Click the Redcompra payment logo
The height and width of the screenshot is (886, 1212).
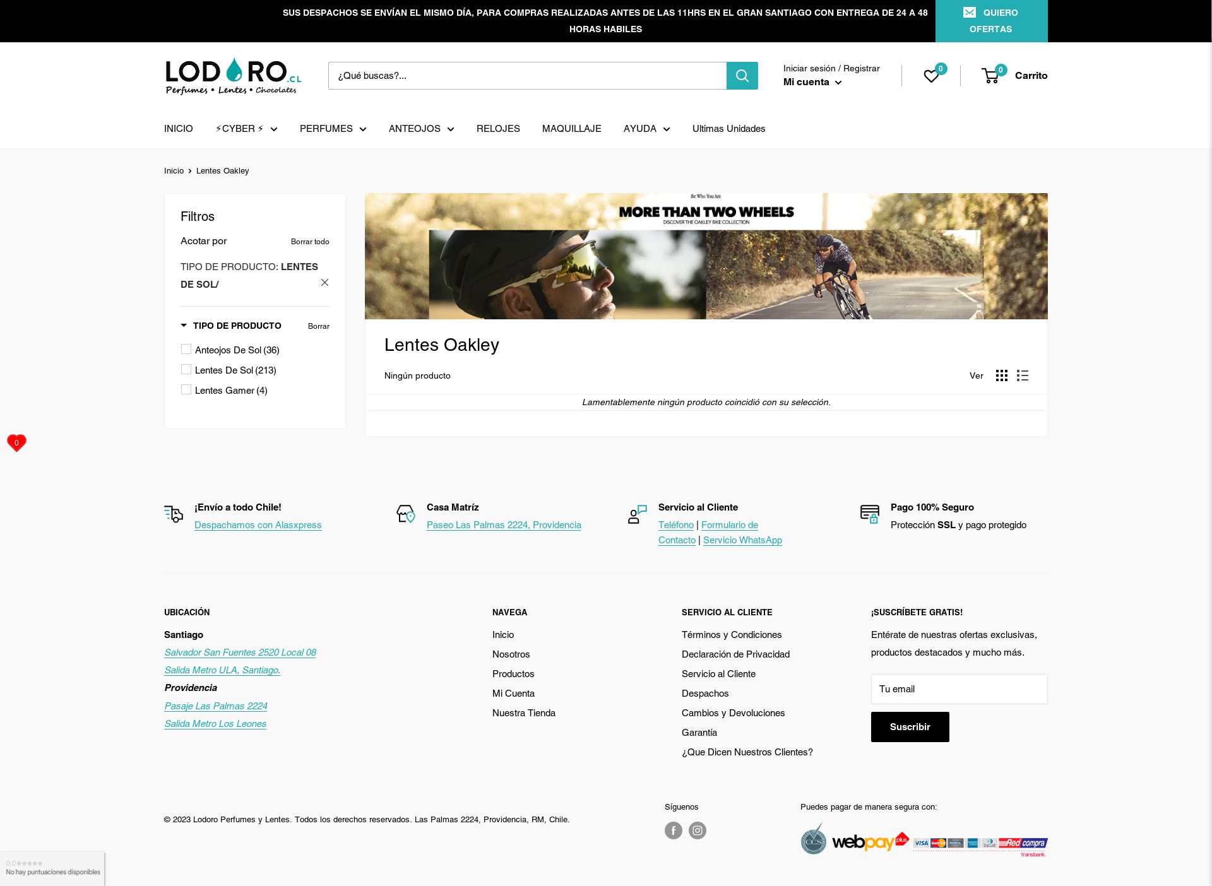click(x=1023, y=844)
